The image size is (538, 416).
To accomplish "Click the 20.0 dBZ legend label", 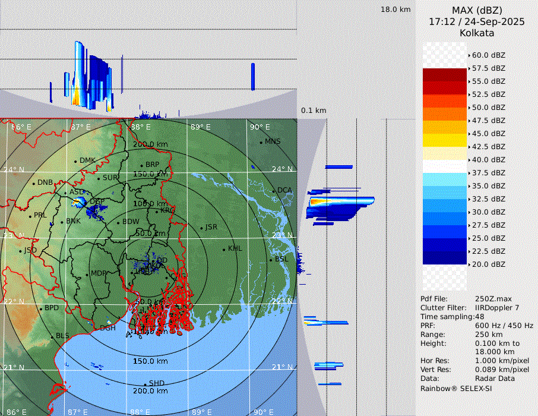I will click(488, 264).
